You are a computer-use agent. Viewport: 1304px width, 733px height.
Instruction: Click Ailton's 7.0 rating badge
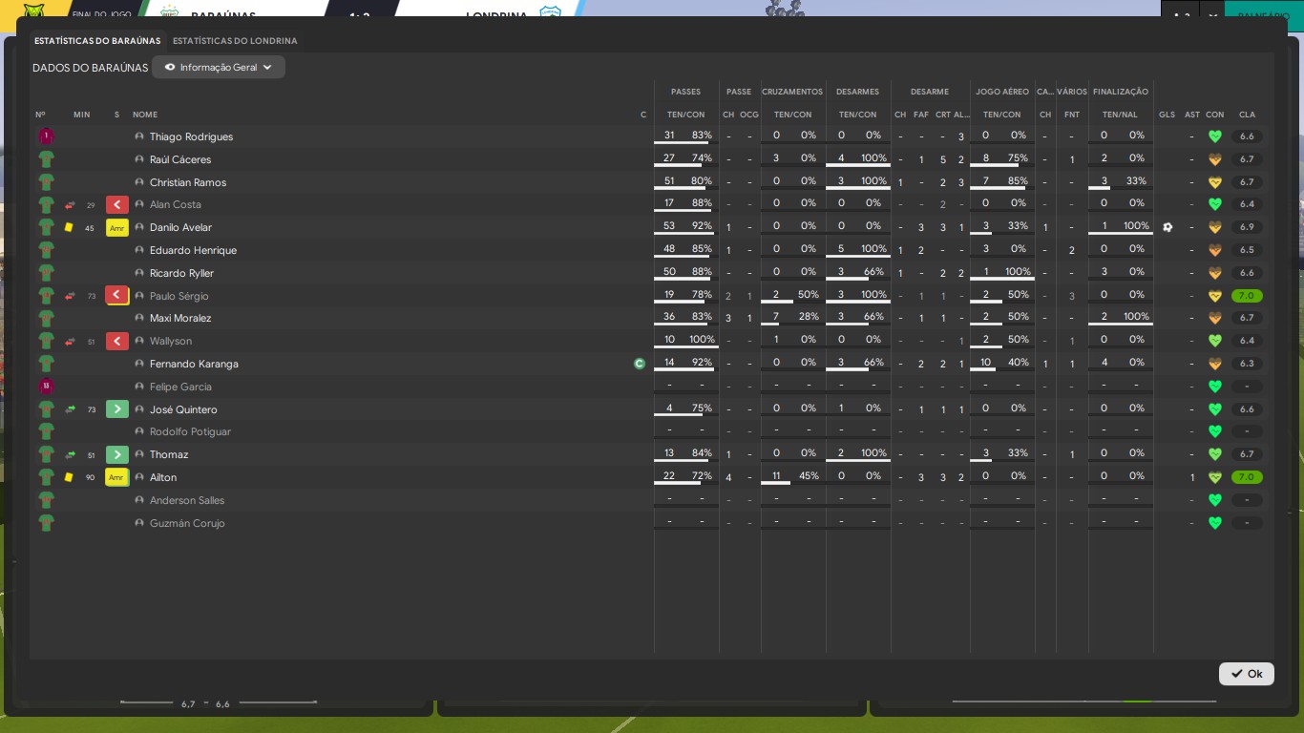point(1247,477)
